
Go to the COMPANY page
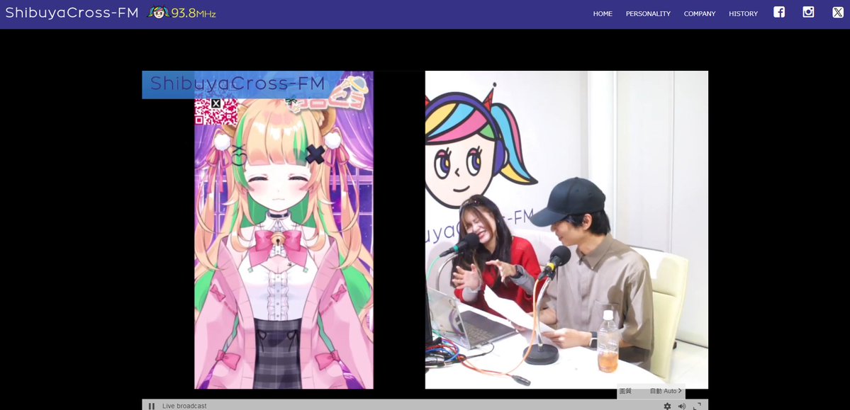click(x=699, y=13)
